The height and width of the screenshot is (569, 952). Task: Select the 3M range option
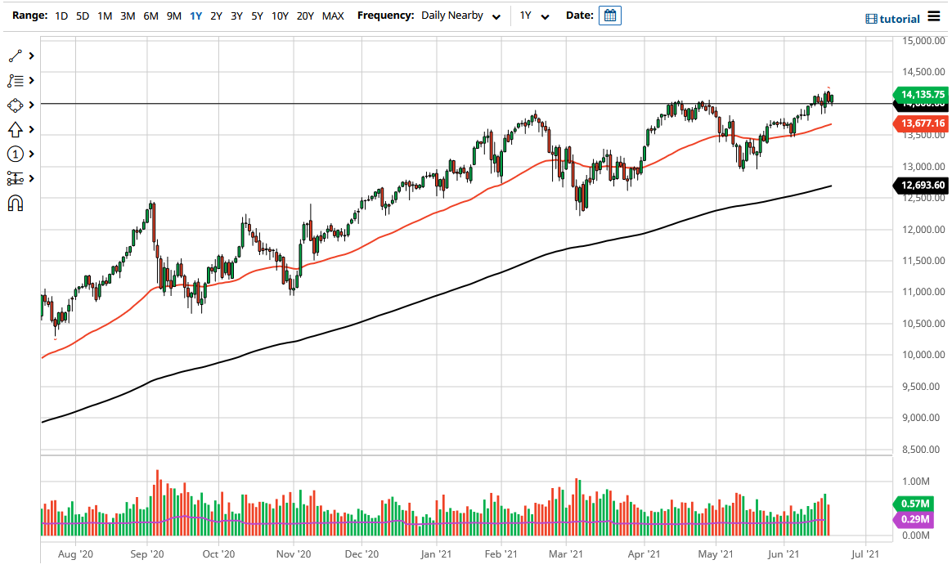[127, 16]
